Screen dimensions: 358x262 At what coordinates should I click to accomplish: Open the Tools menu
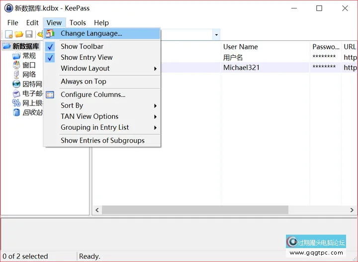click(78, 22)
